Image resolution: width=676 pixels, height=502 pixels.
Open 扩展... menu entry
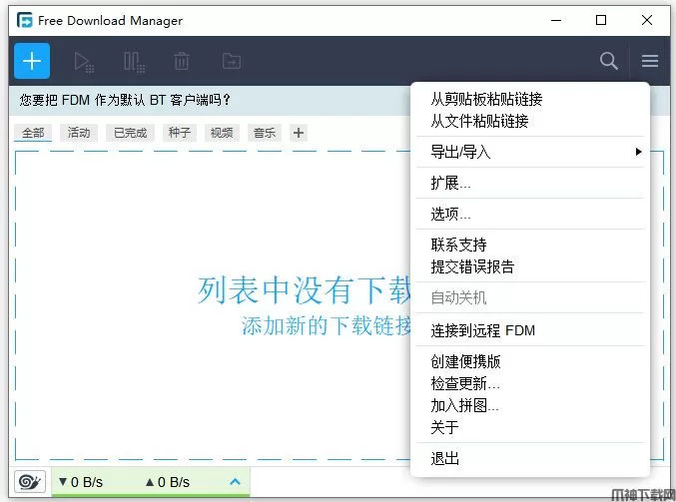(450, 183)
